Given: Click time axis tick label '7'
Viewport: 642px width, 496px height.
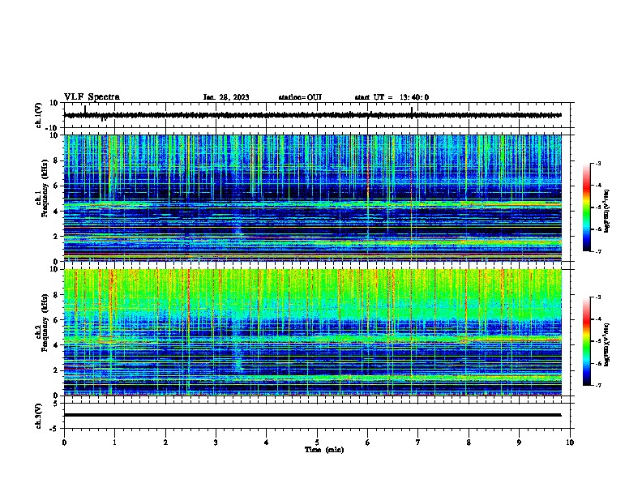Looking at the screenshot, I should [418, 442].
